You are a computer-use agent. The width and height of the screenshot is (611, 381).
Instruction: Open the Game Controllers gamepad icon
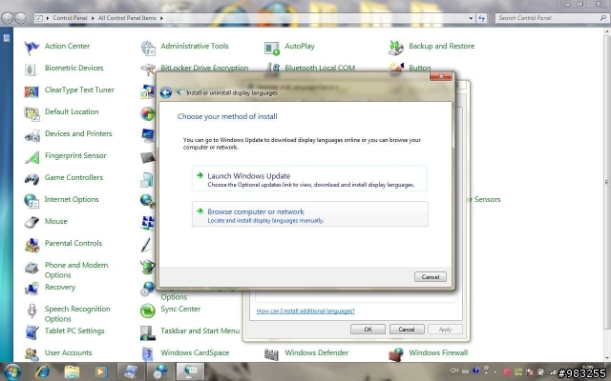tap(32, 179)
